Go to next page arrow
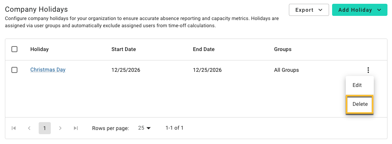Viewport: 392px width, 144px height. tap(60, 128)
